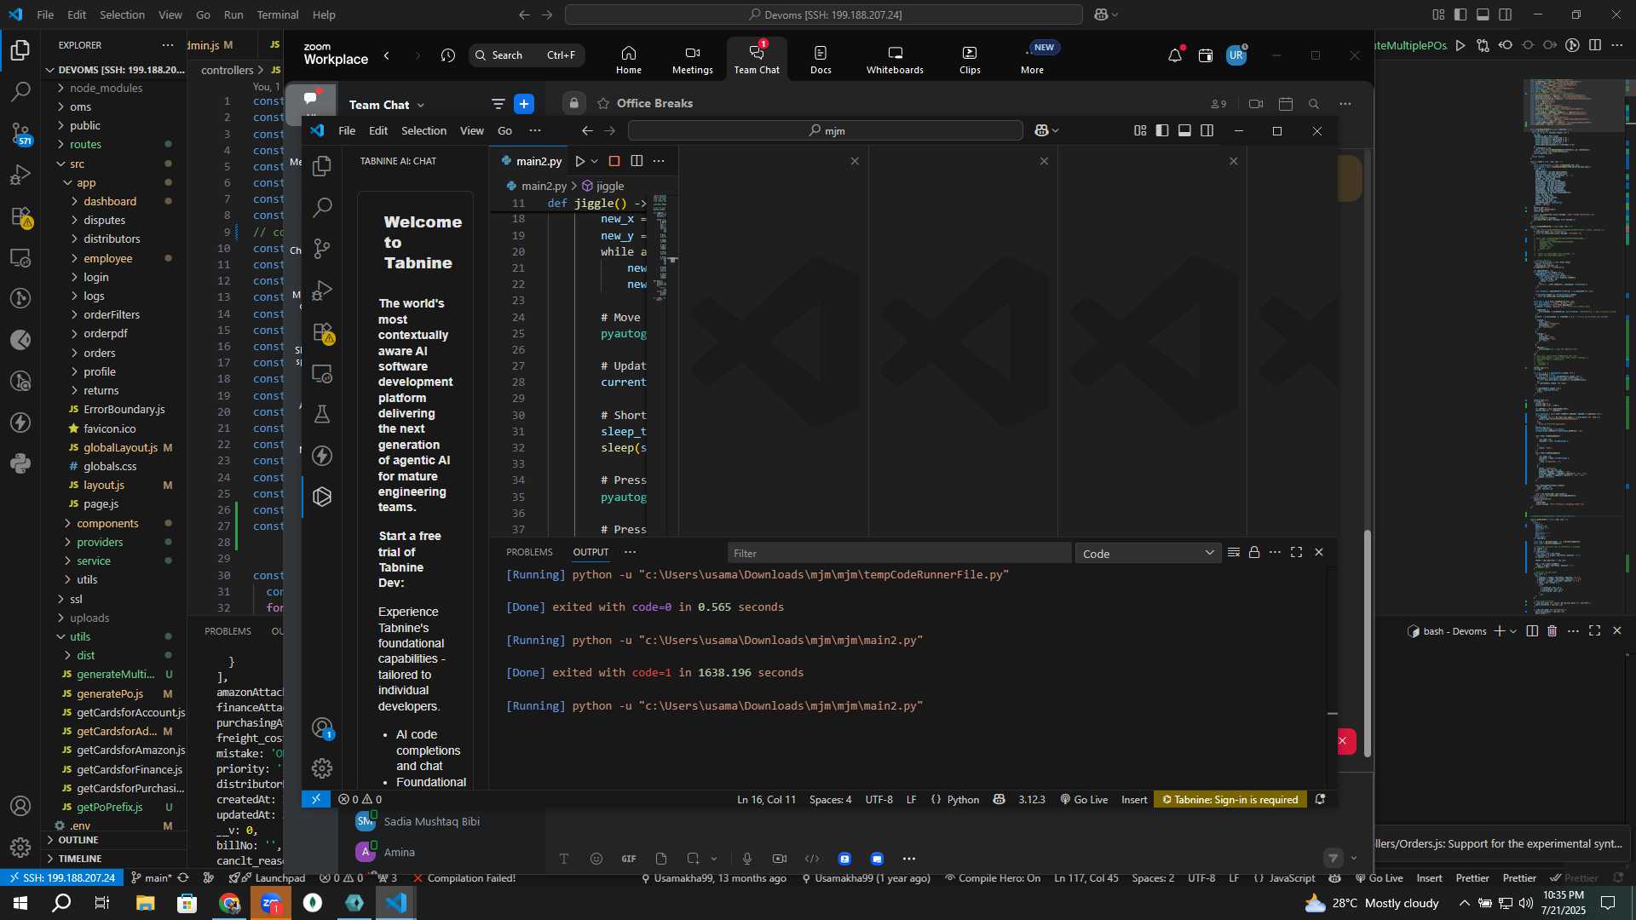Image resolution: width=1636 pixels, height=920 pixels.
Task: Open Zoom Clips
Action: pos(970,60)
